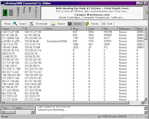The image size is (149, 119).
Task: Select server 163.13.32.115 in Name column
Action: click(10, 44)
